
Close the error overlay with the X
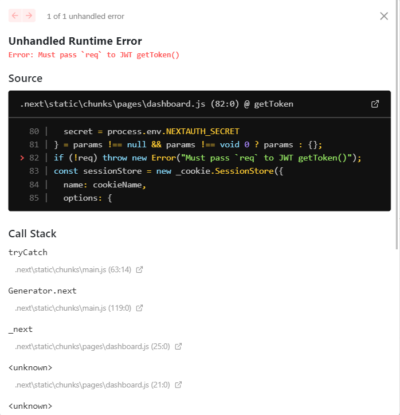(x=384, y=16)
